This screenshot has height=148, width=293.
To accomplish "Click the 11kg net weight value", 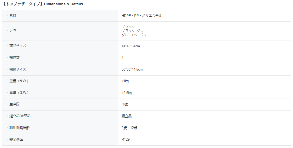I will coord(125,81).
